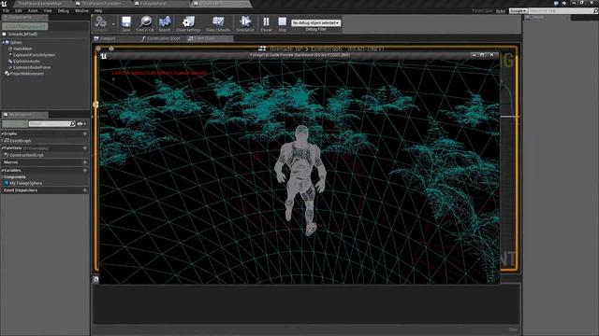Click the Unreal Engine logo icon
Image resolution: width=599 pixels, height=336 pixels.
tap(4, 4)
